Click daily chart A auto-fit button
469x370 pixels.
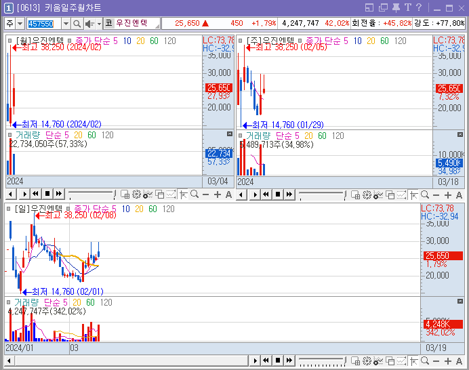click(x=459, y=362)
